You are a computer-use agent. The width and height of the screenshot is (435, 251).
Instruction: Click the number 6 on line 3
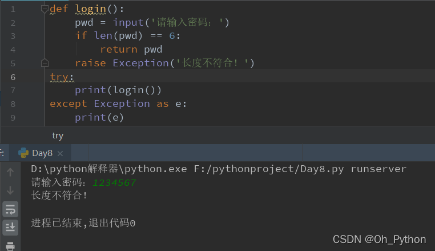[x=172, y=36]
